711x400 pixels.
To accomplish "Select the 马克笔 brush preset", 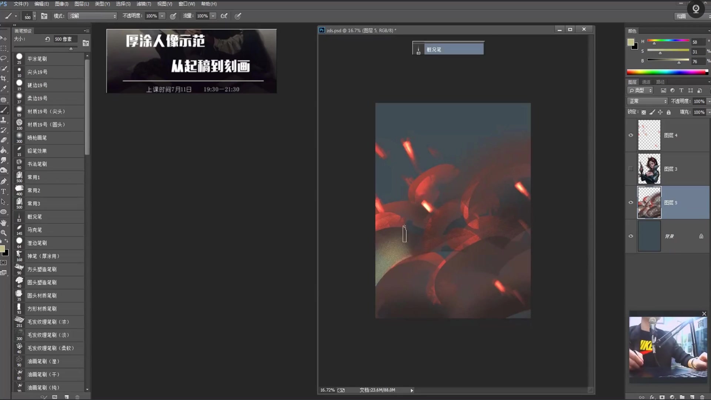I will pos(49,230).
